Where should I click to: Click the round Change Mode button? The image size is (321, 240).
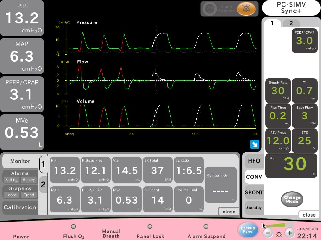pyautogui.click(x=292, y=199)
